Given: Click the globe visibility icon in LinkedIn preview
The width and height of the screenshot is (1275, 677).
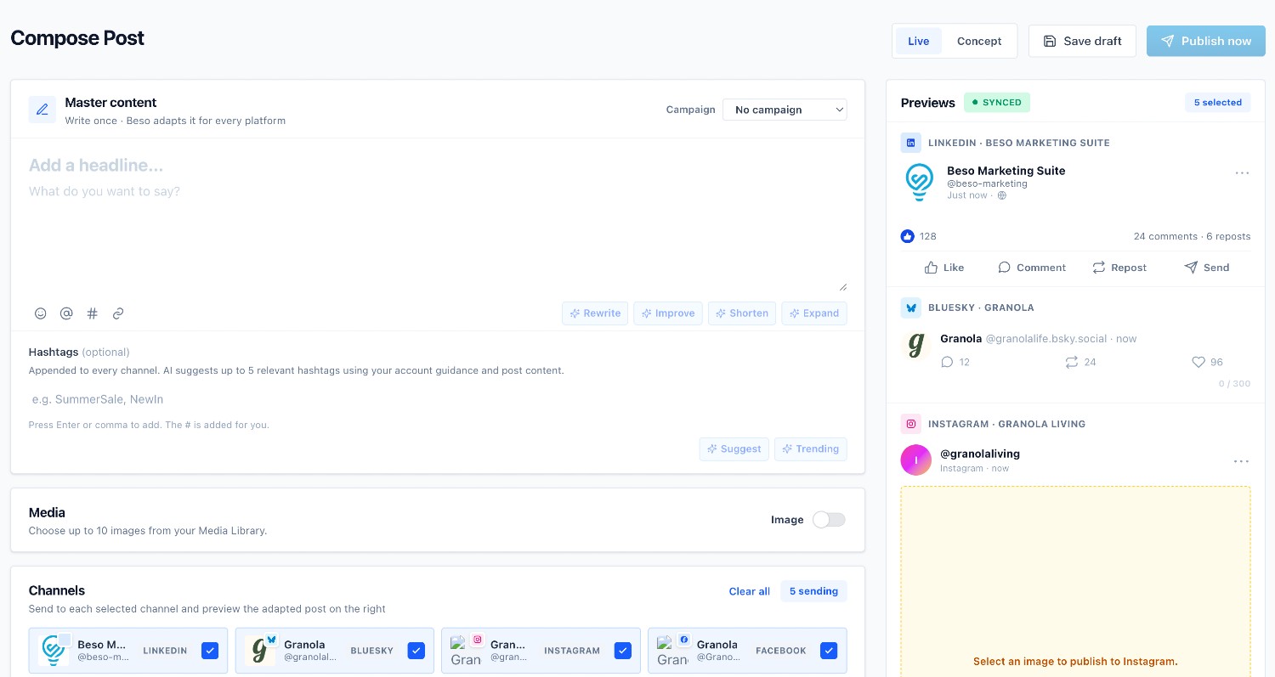Looking at the screenshot, I should (1002, 195).
